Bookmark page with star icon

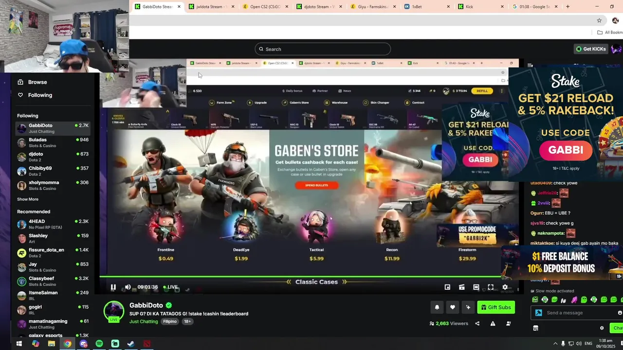coord(599,20)
